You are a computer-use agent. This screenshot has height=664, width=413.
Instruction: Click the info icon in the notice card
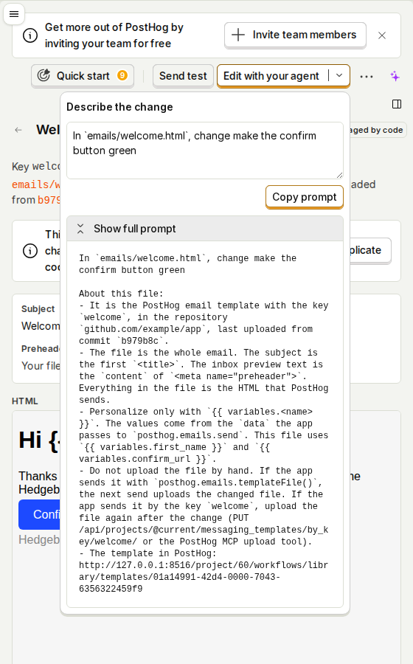click(30, 251)
